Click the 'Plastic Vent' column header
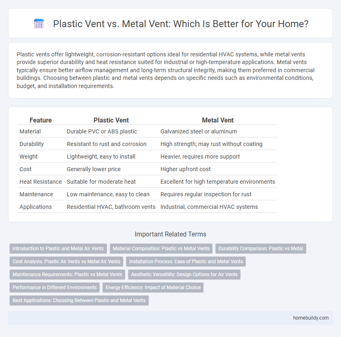341x337 pixels. pos(111,120)
